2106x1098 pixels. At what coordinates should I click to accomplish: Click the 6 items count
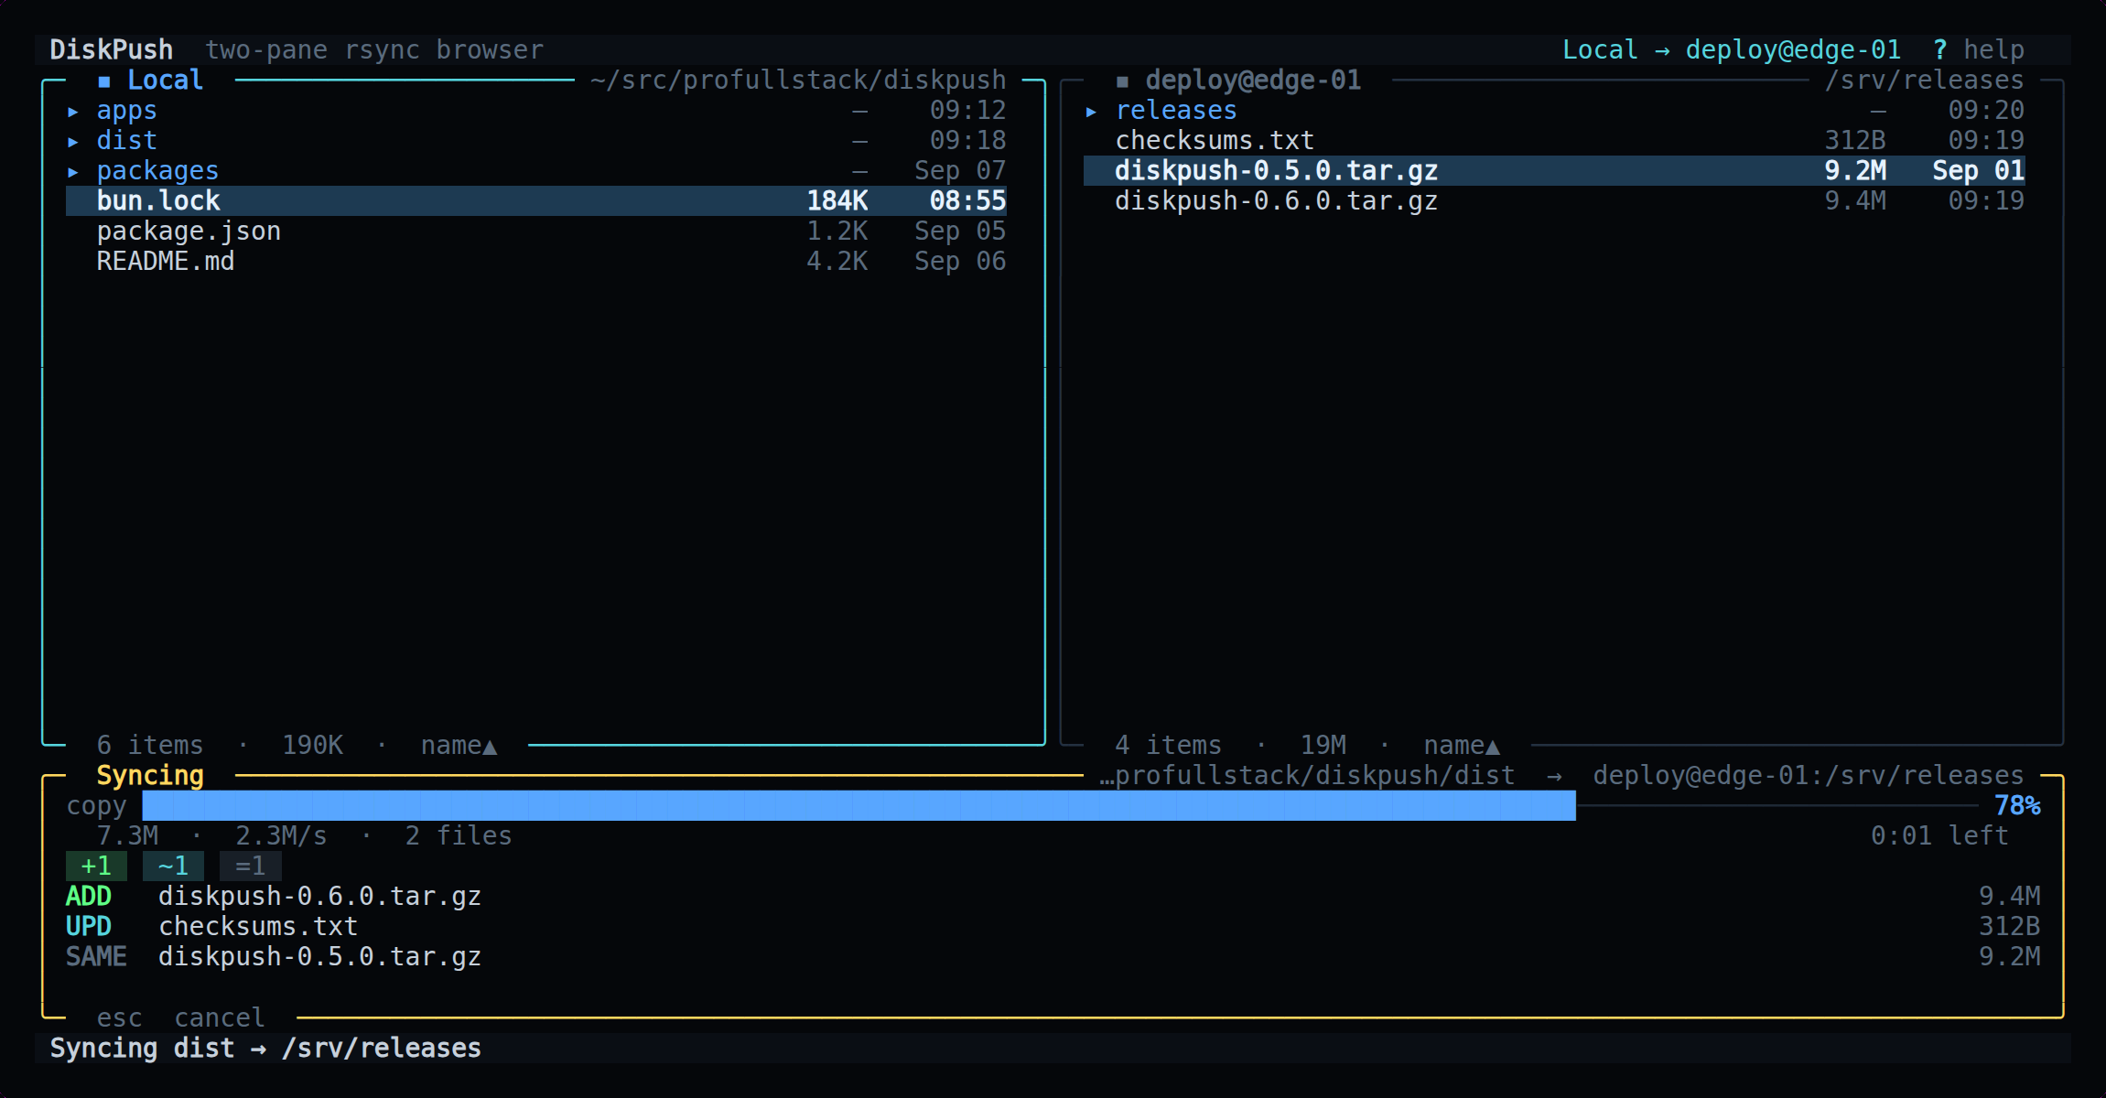pyautogui.click(x=150, y=746)
